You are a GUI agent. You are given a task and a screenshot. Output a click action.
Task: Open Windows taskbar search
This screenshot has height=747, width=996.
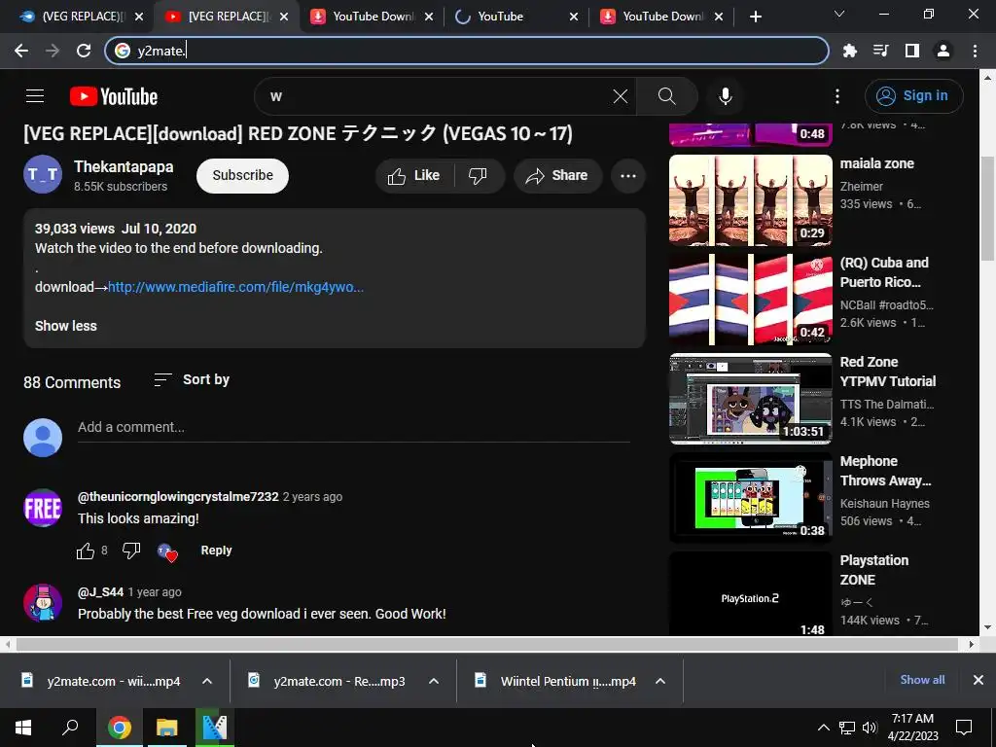(70, 728)
